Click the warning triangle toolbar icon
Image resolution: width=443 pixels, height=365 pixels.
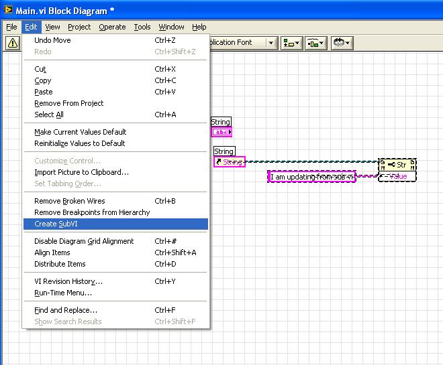(13, 43)
